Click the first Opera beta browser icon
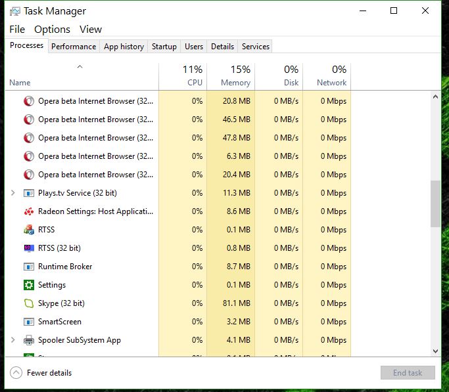Viewport: 449px width, 392px height. [x=29, y=101]
